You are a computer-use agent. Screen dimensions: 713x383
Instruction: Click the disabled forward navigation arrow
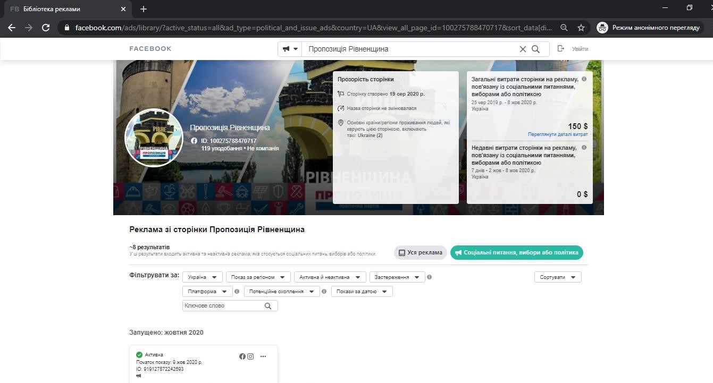[29, 28]
